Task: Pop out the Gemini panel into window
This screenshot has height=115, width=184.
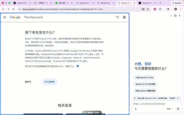Action: click(x=175, y=16)
